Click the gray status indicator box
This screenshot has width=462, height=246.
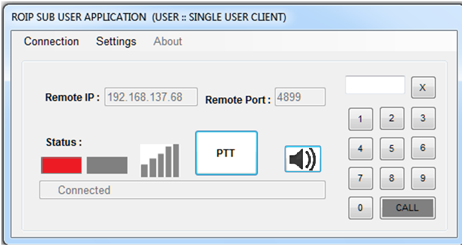click(107, 165)
